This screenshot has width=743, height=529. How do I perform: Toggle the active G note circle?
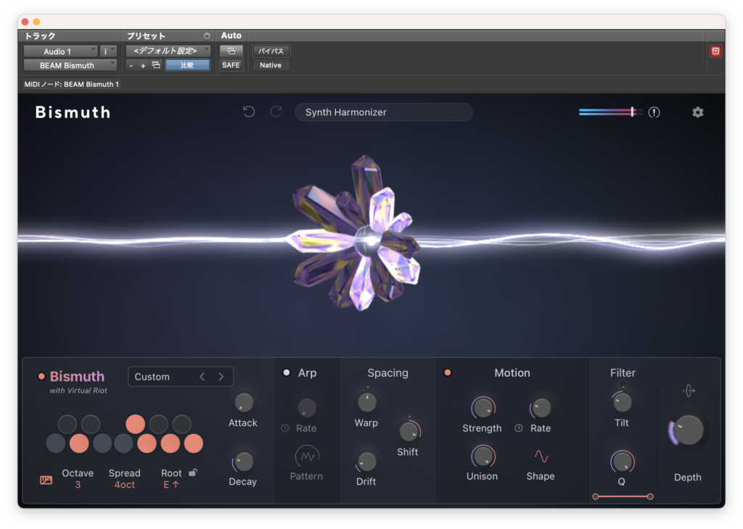[147, 443]
